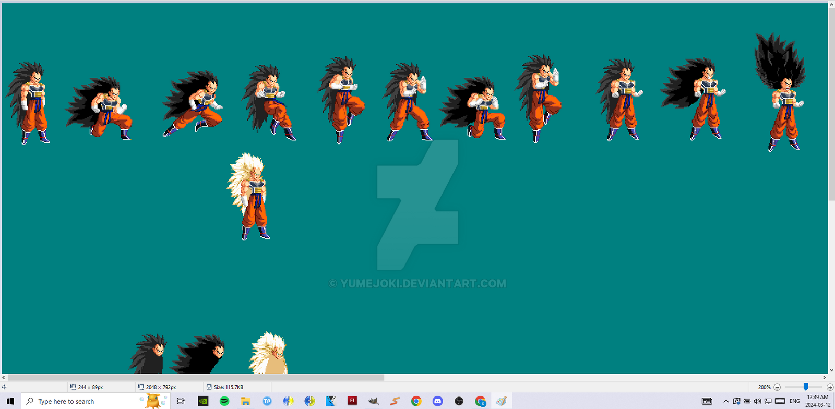
Task: Click the Paint zoom slider handle
Action: point(806,387)
